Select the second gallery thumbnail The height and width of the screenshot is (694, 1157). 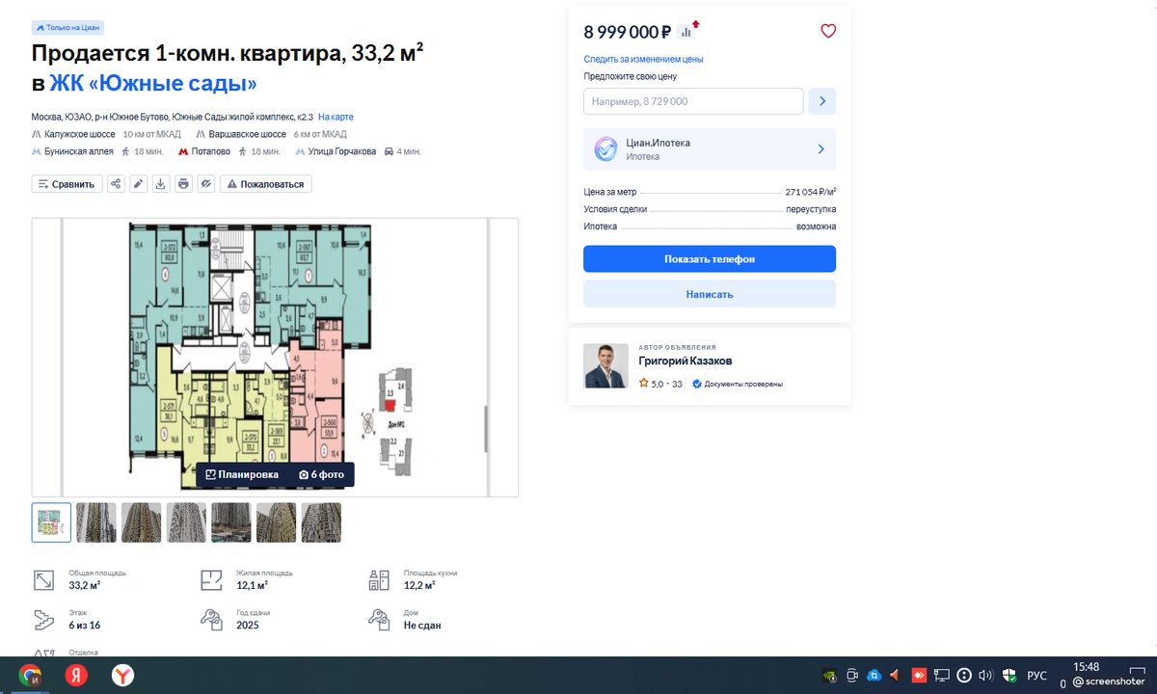click(x=96, y=522)
